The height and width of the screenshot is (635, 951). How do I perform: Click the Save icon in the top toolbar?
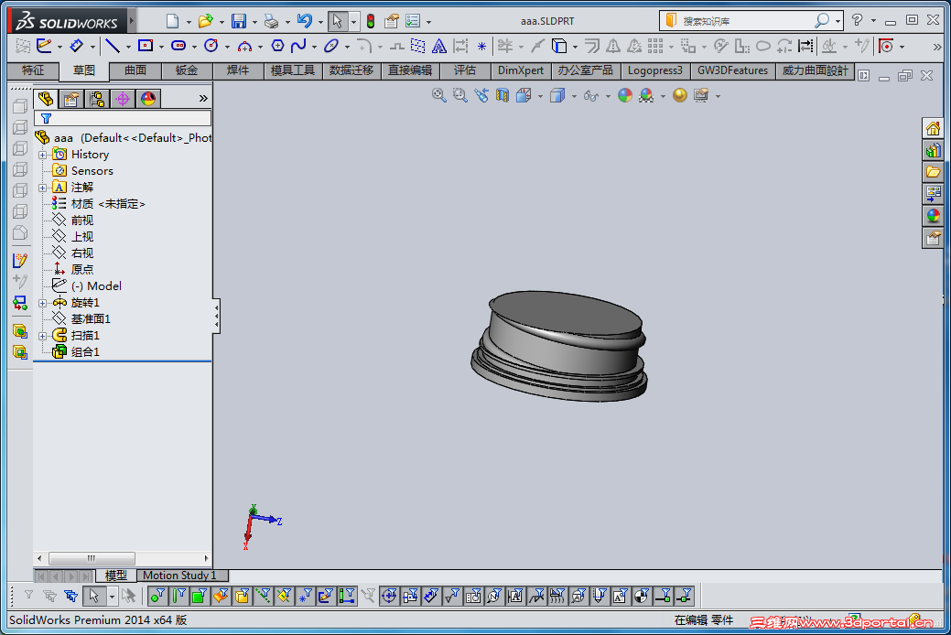pos(238,21)
